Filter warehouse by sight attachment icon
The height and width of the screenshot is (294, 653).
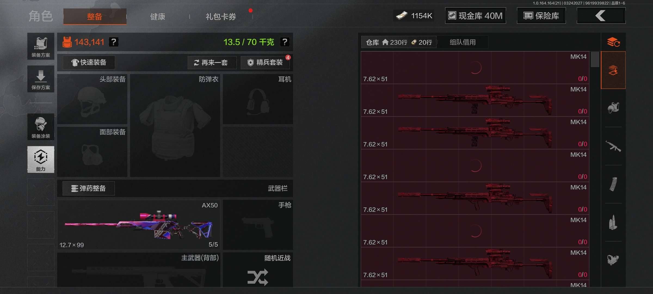(x=613, y=260)
